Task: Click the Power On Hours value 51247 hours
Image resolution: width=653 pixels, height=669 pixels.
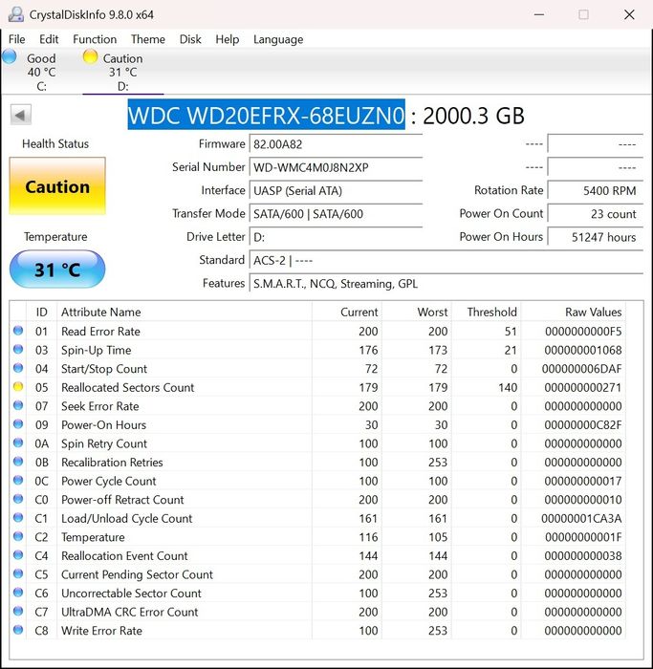Action: click(596, 237)
